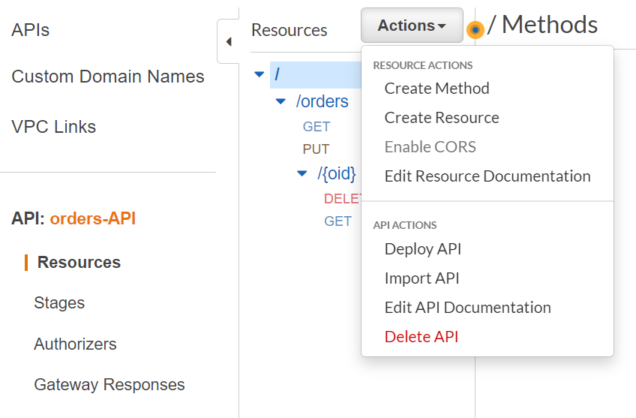Open the Actions dropdown button
Image resolution: width=636 pixels, height=418 pixels.
[412, 26]
